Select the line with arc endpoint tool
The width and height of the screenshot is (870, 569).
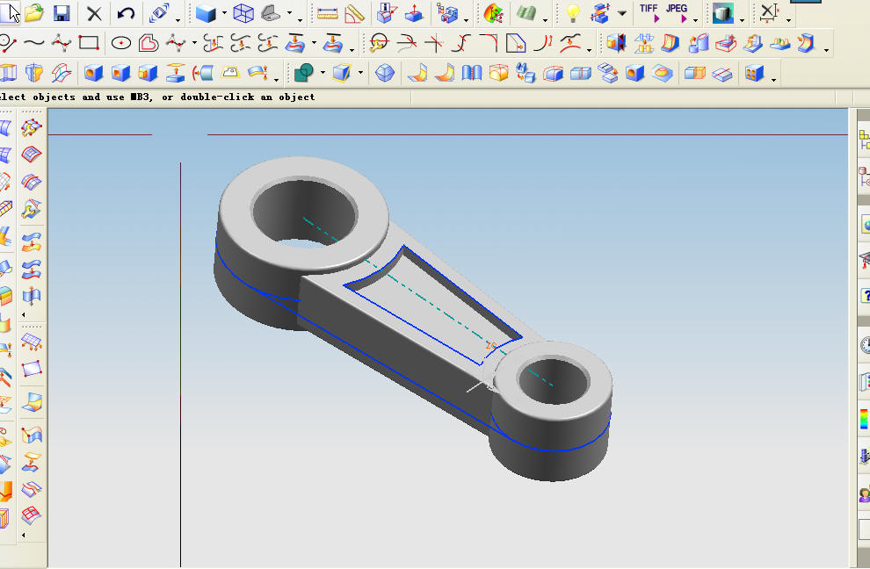coord(8,43)
